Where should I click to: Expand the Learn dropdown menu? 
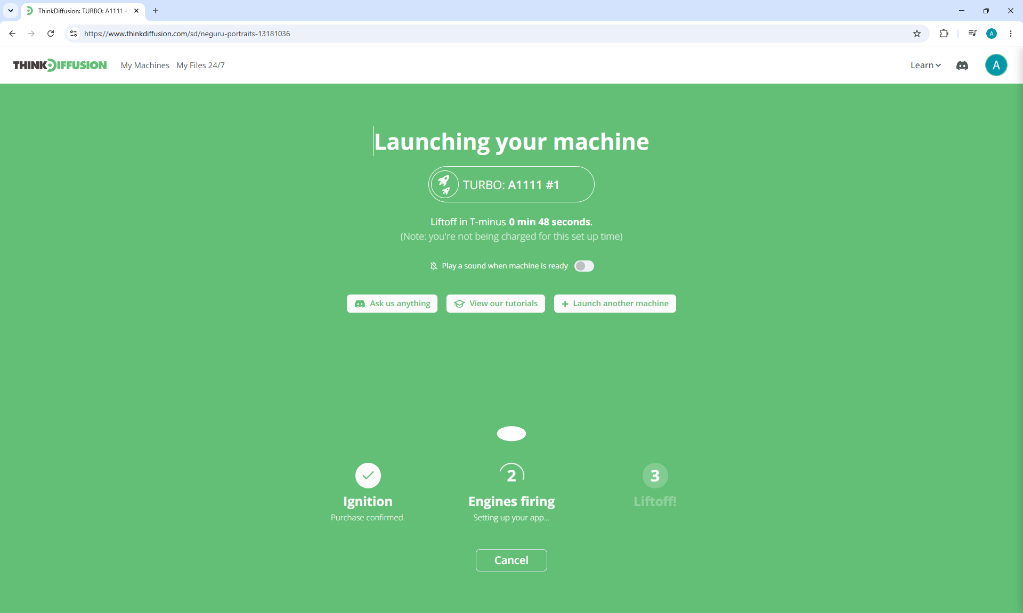point(925,65)
